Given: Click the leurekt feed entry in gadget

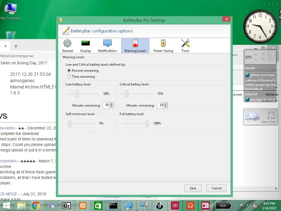Looking at the screenshot, I should [x=250, y=68].
